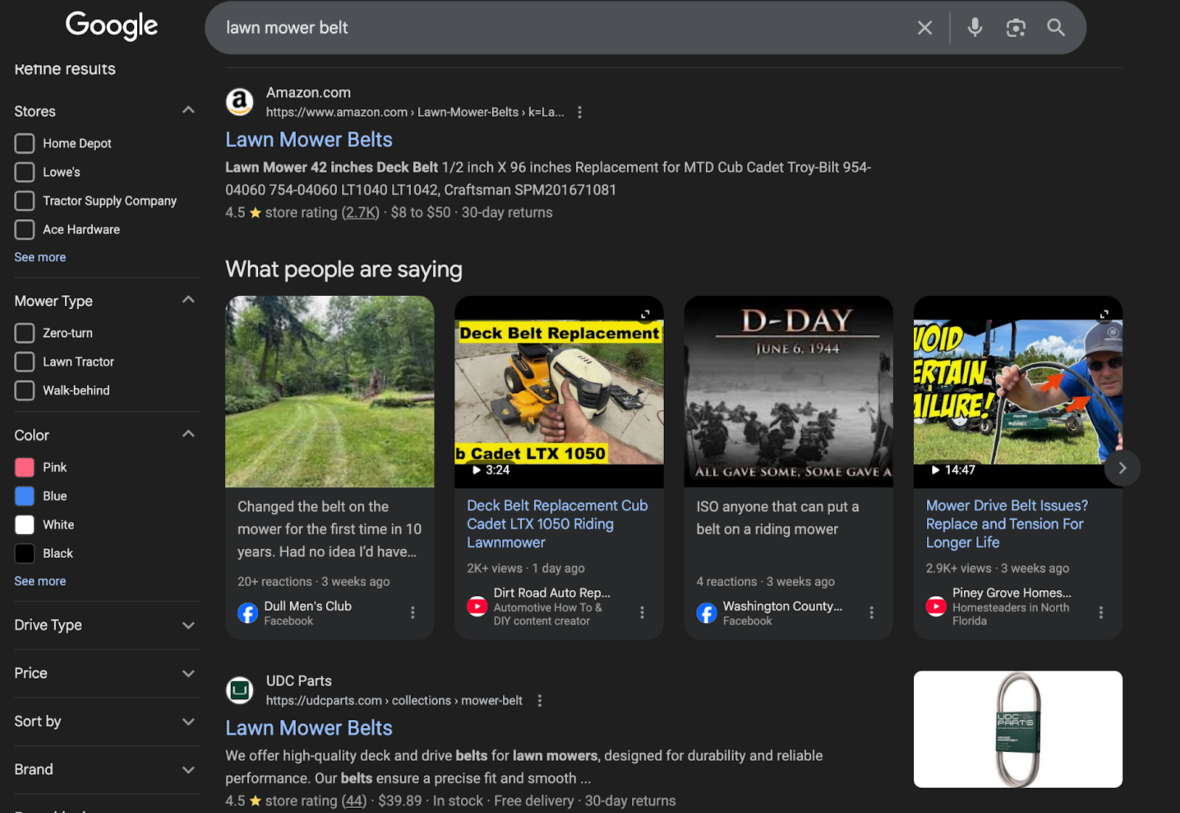Open the UDC Parts belt product image

pyautogui.click(x=1018, y=729)
